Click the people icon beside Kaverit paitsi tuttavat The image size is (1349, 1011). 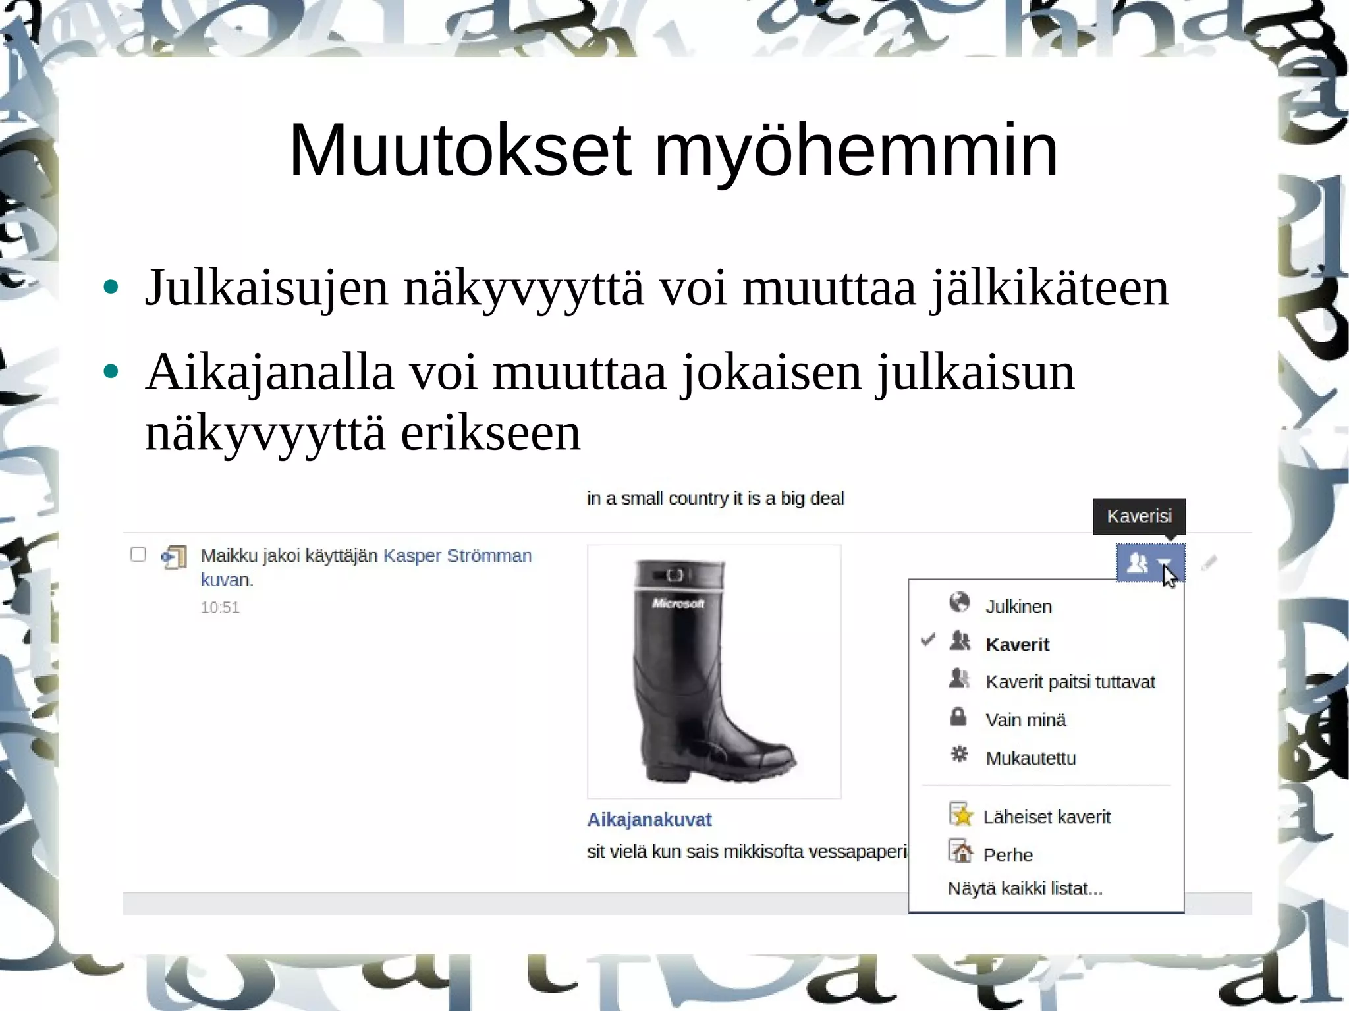pos(960,678)
